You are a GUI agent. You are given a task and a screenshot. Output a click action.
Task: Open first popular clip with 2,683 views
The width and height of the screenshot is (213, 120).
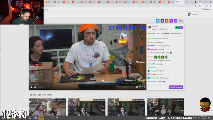click(x=47, y=107)
